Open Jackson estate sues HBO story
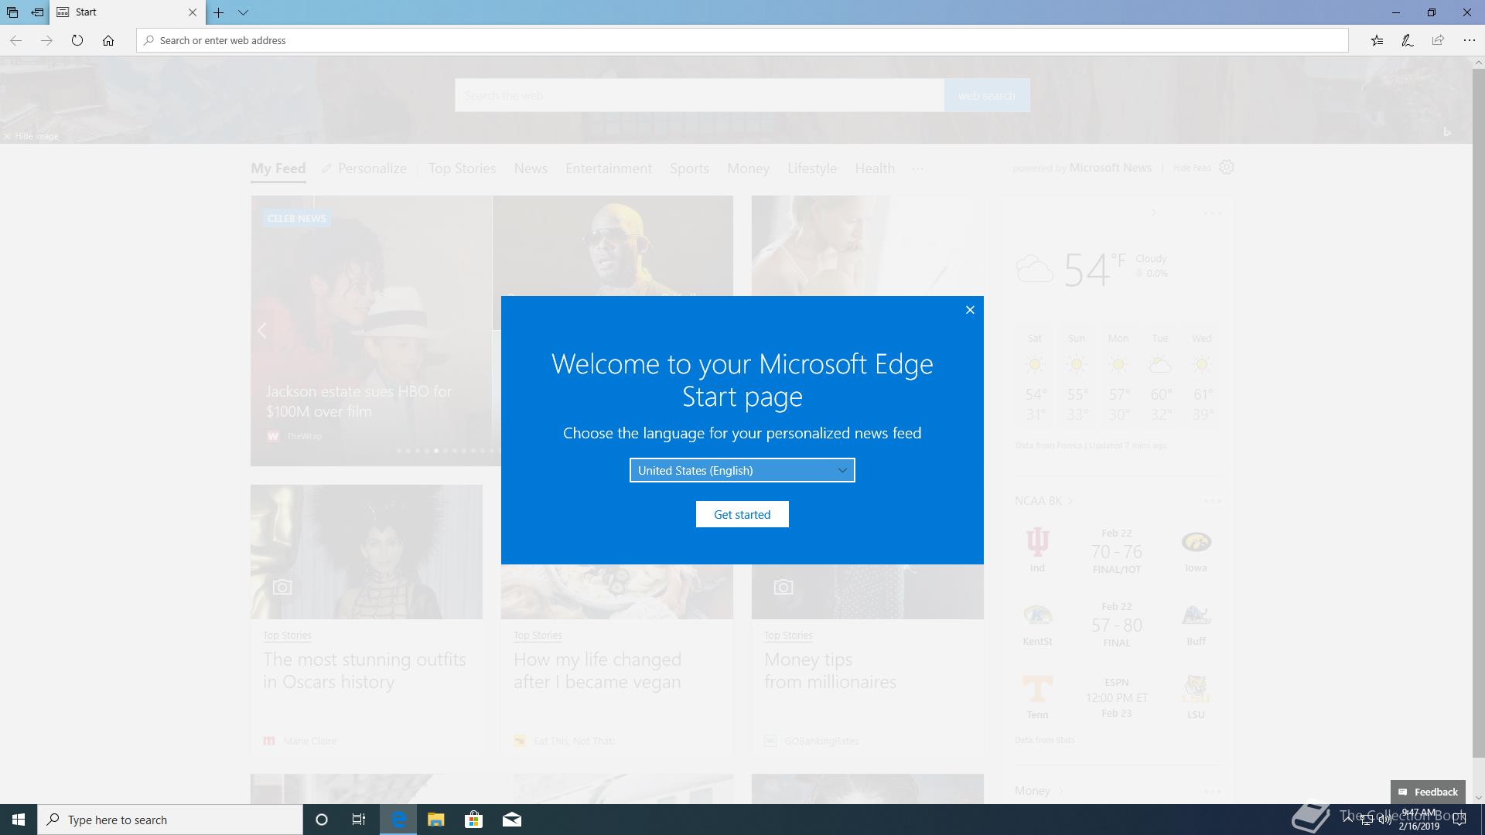The width and height of the screenshot is (1485, 835). 359,401
